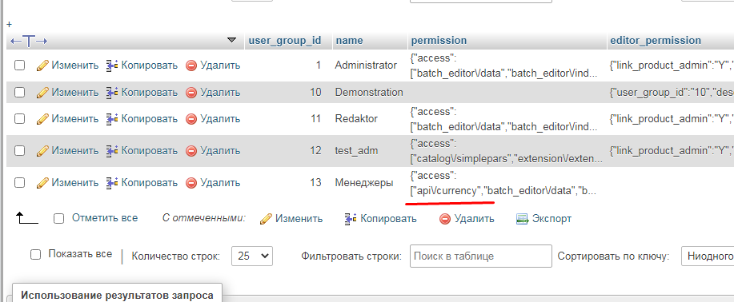Click the permission cell of test_adm row
The image size is (734, 302).
(507, 151)
